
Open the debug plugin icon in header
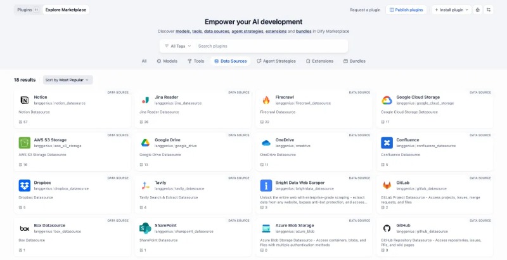point(478,10)
